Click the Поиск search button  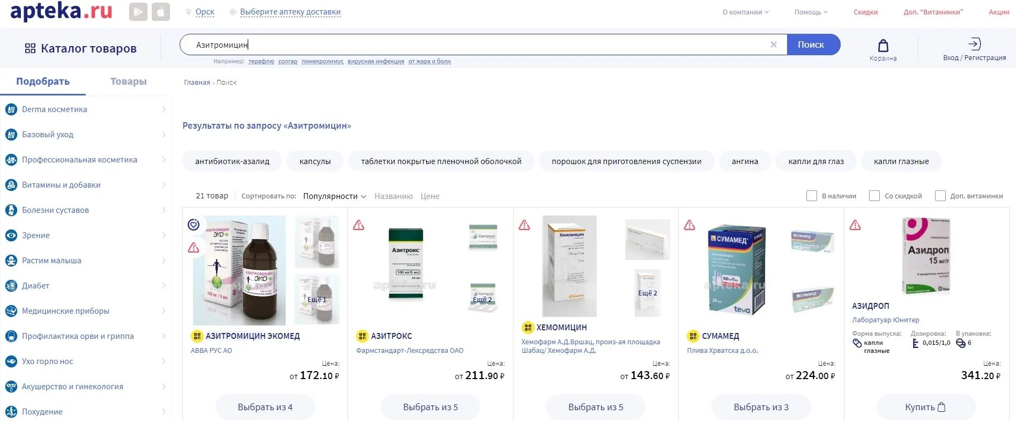(813, 45)
